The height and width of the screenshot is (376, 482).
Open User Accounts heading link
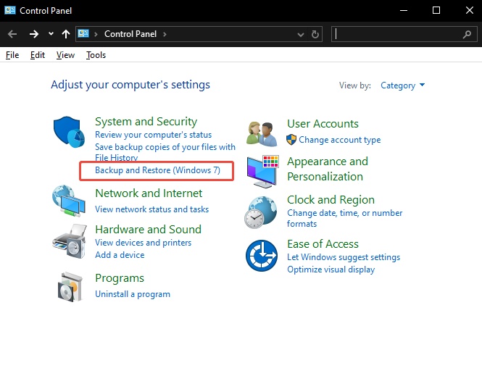coord(323,123)
